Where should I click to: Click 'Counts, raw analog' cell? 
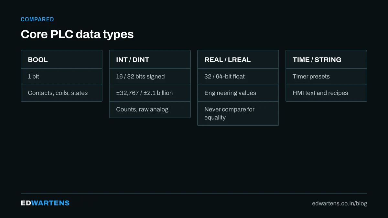[150, 109]
